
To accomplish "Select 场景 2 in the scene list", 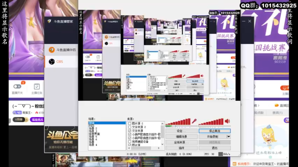I will click(107, 128).
